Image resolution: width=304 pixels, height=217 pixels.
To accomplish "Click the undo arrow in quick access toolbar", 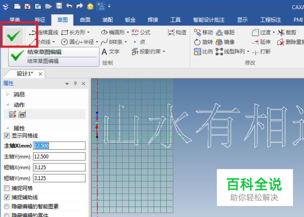I will click(x=69, y=6).
